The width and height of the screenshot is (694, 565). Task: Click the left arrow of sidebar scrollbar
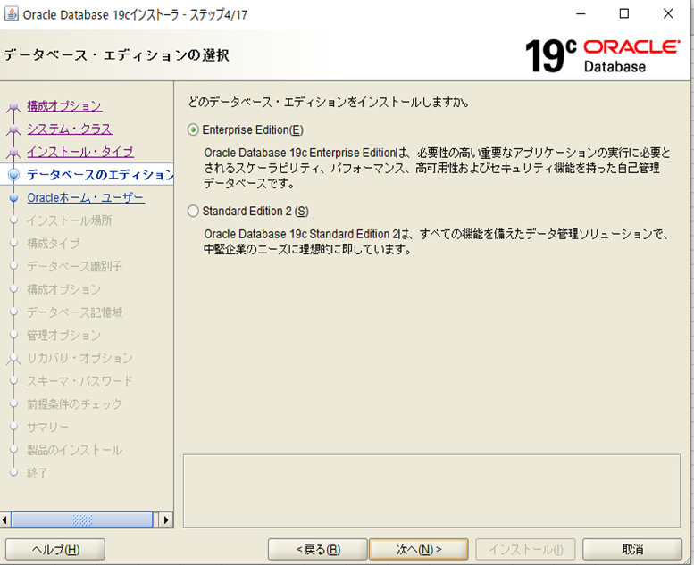tap(7, 519)
